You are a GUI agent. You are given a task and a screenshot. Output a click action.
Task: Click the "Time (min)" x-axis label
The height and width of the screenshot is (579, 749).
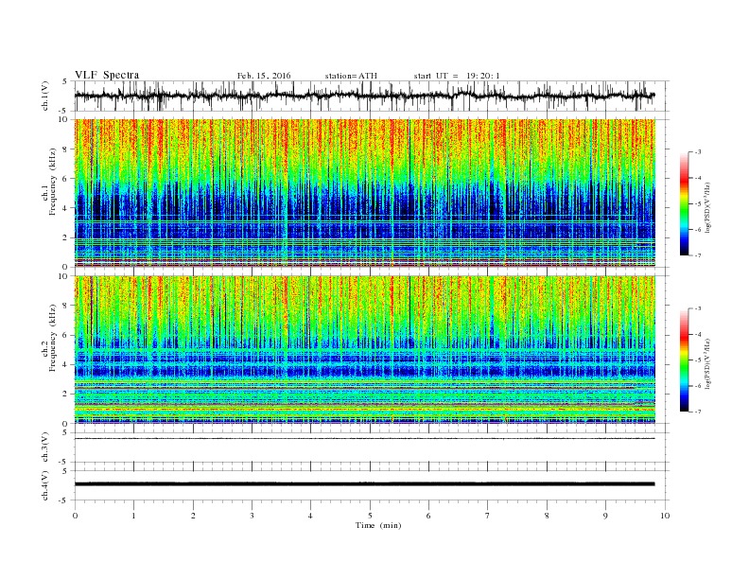378,525
